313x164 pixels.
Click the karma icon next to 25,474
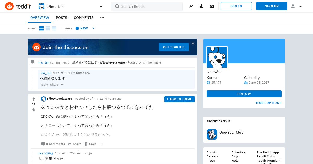[208, 83]
